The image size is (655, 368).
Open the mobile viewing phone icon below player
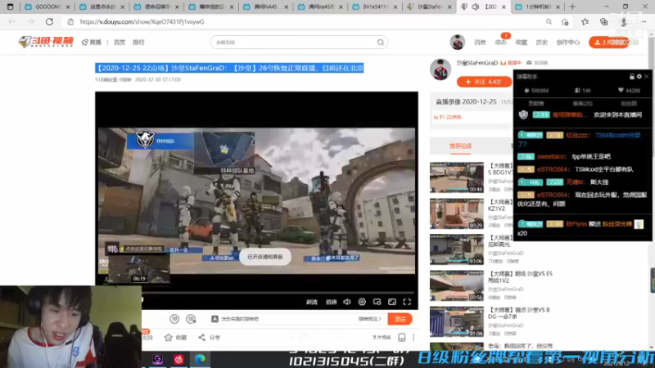pyautogui.click(x=401, y=337)
